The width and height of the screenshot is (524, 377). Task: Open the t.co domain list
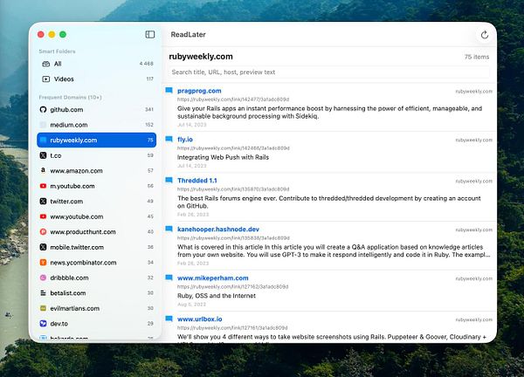(97, 155)
